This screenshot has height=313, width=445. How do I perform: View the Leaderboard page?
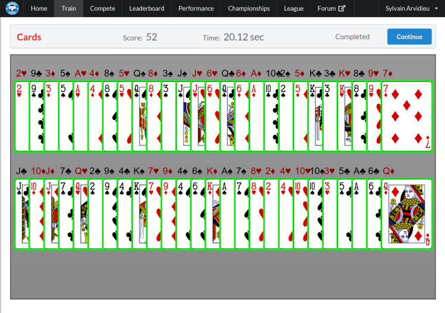pyautogui.click(x=147, y=9)
